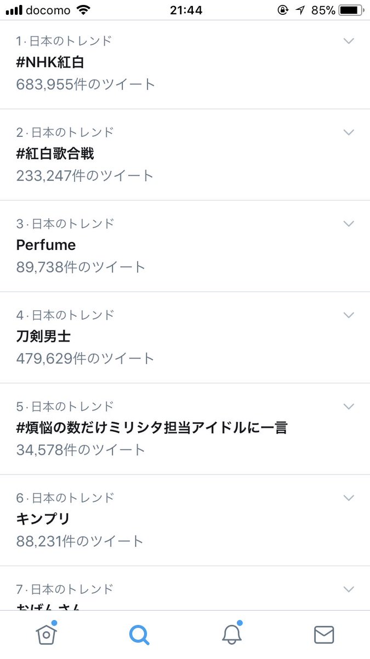Select the キンプリ trend
The width and height of the screenshot is (370, 659).
[43, 519]
